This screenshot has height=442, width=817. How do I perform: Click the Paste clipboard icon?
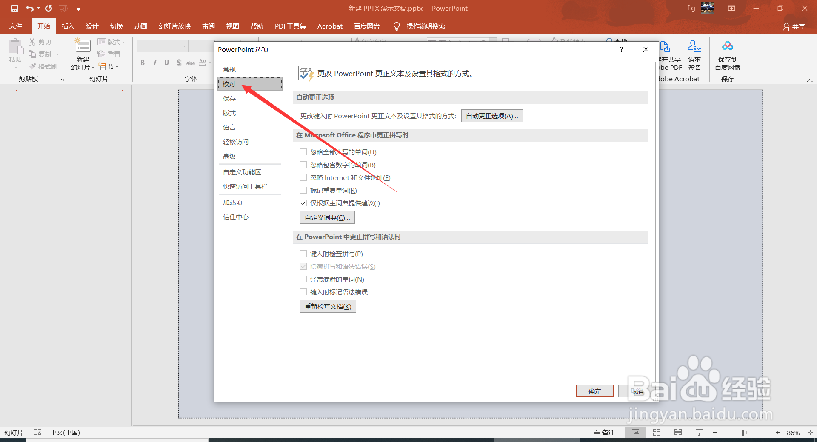click(16, 47)
